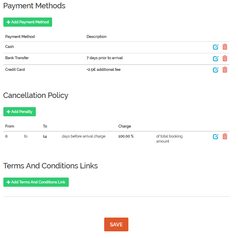This screenshot has height=238, width=238.
Task: Edit the Credit Card payment method
Action: [x=215, y=70]
